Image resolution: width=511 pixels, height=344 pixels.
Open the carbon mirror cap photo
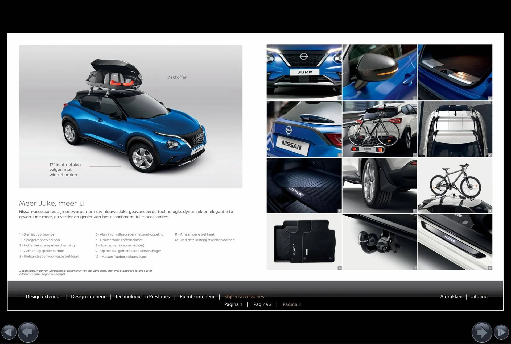pos(380,72)
